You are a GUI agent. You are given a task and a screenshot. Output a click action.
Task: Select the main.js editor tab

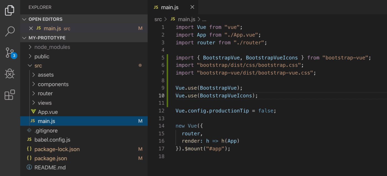(x=169, y=7)
